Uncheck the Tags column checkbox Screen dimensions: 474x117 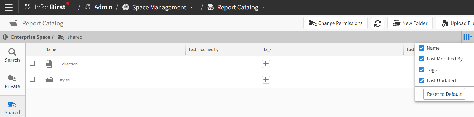pyautogui.click(x=422, y=70)
